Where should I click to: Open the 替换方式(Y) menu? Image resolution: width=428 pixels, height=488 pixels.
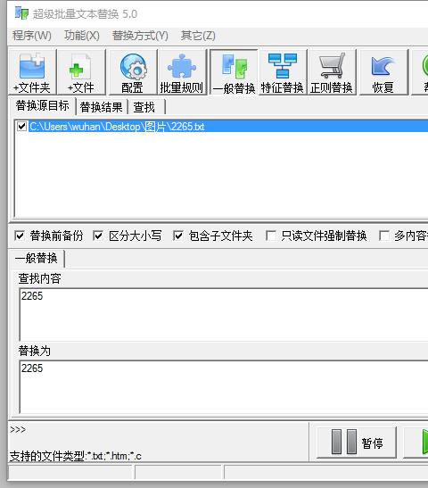[140, 36]
